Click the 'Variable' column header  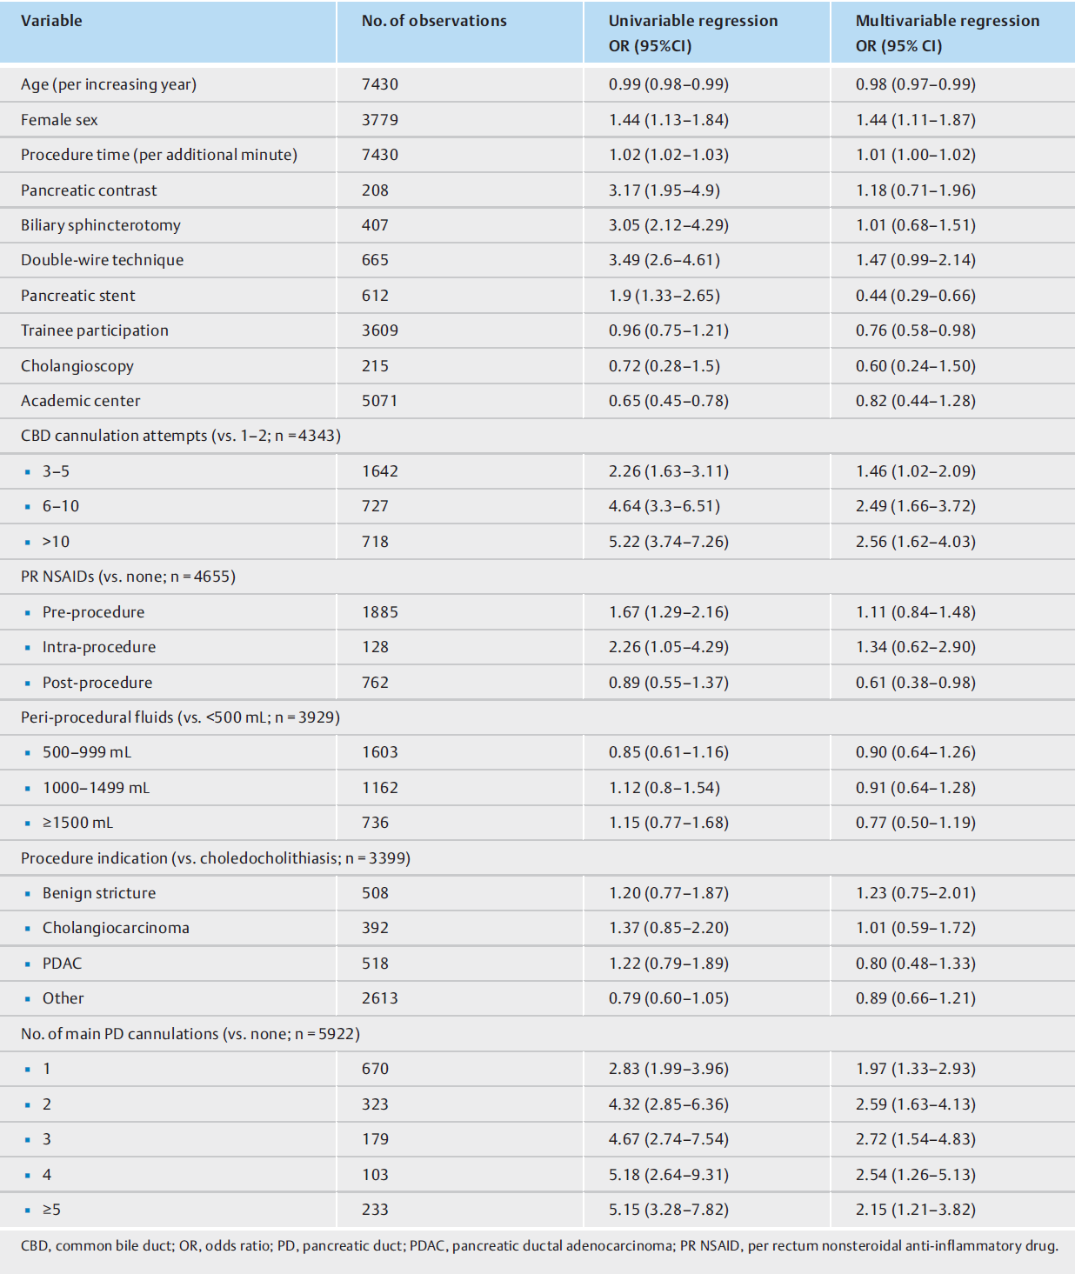click(51, 21)
